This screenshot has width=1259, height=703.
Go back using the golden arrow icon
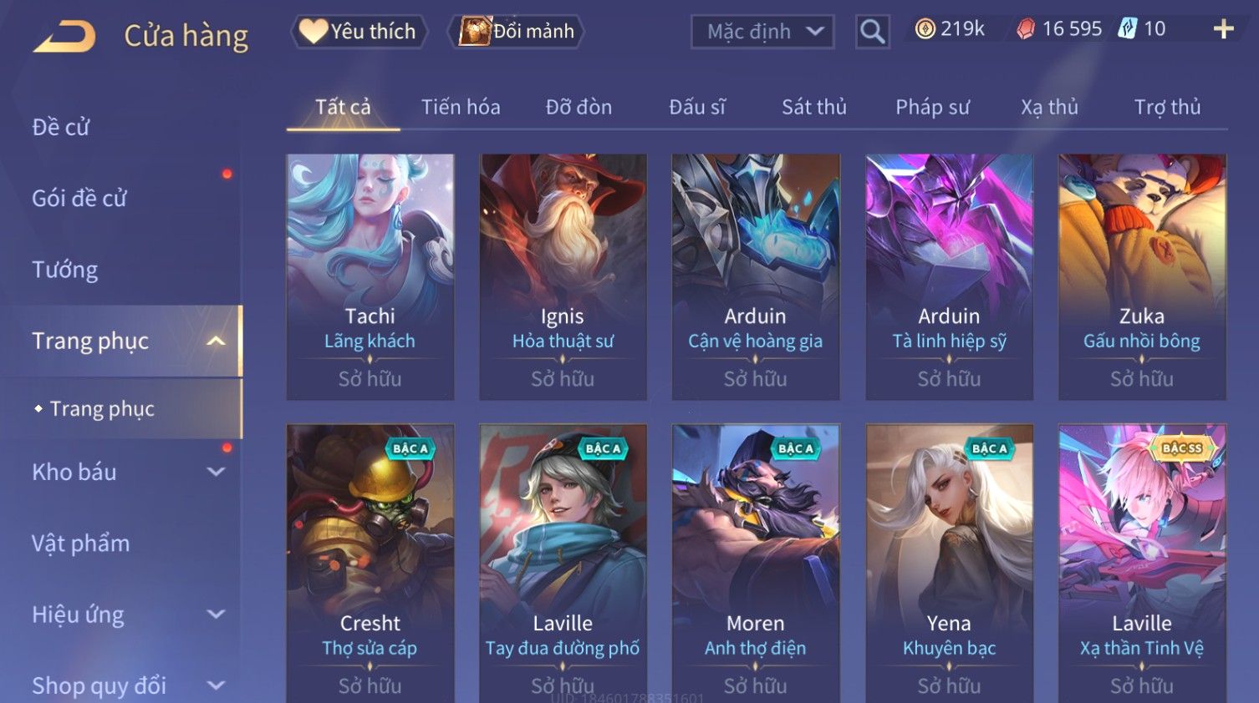point(64,37)
